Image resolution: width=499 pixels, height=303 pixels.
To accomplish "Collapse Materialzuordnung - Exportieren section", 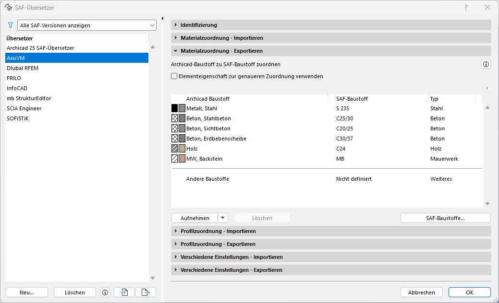I will pyautogui.click(x=331, y=51).
